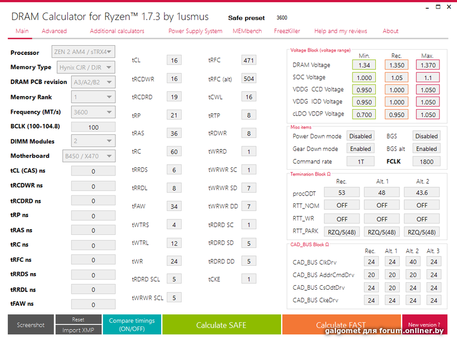Open the MEMbench tab
The height and width of the screenshot is (344, 457).
click(247, 31)
